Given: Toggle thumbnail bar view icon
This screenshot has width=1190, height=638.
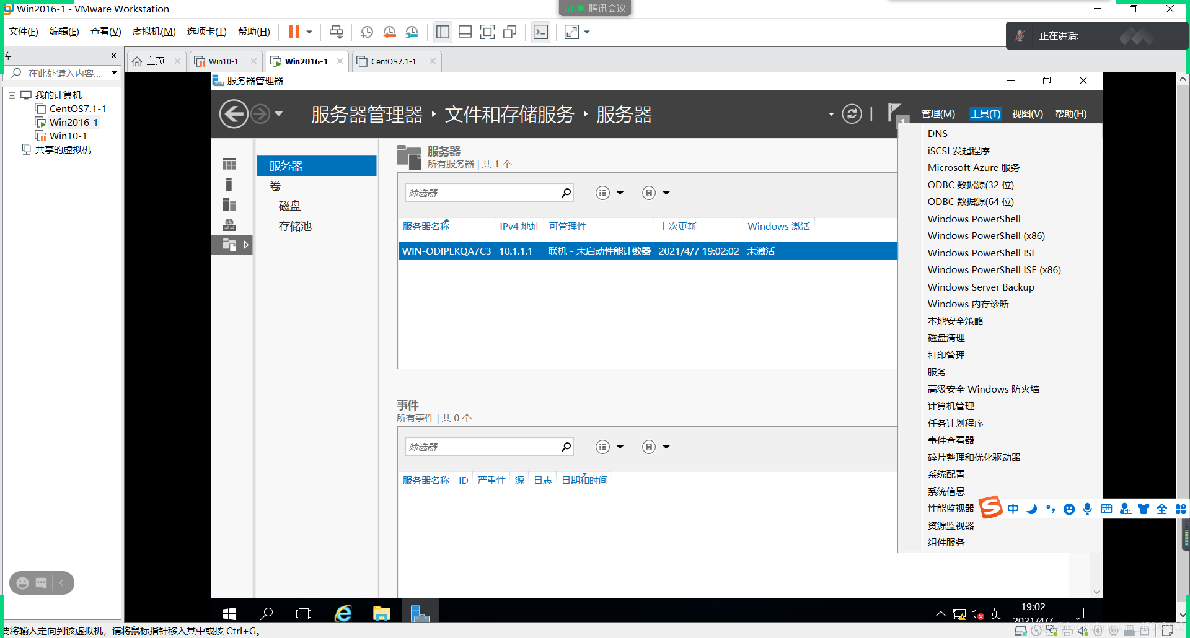Looking at the screenshot, I should [465, 32].
